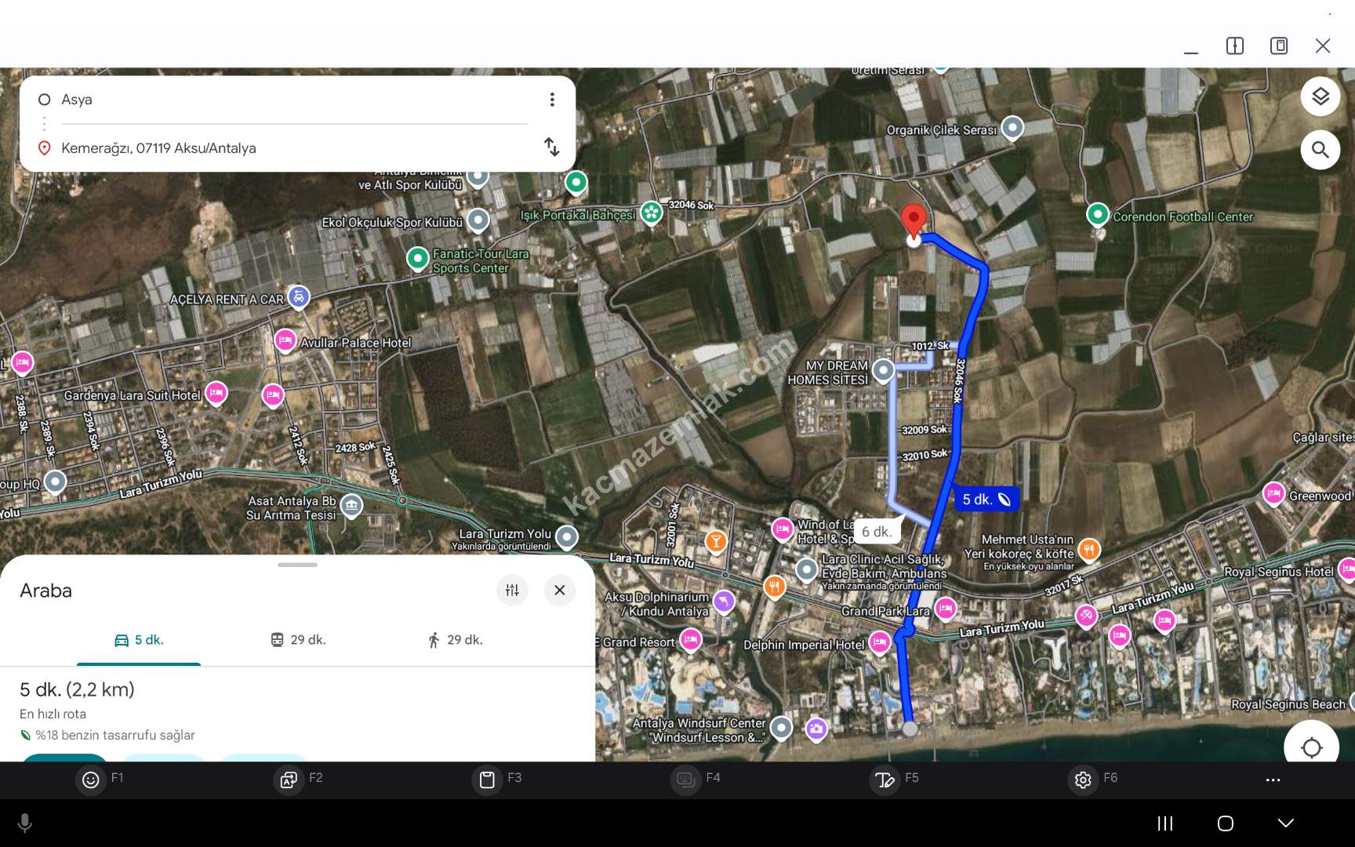Image resolution: width=1355 pixels, height=847 pixels.
Task: Open the emoji F1 shortcut
Action: [x=91, y=780]
